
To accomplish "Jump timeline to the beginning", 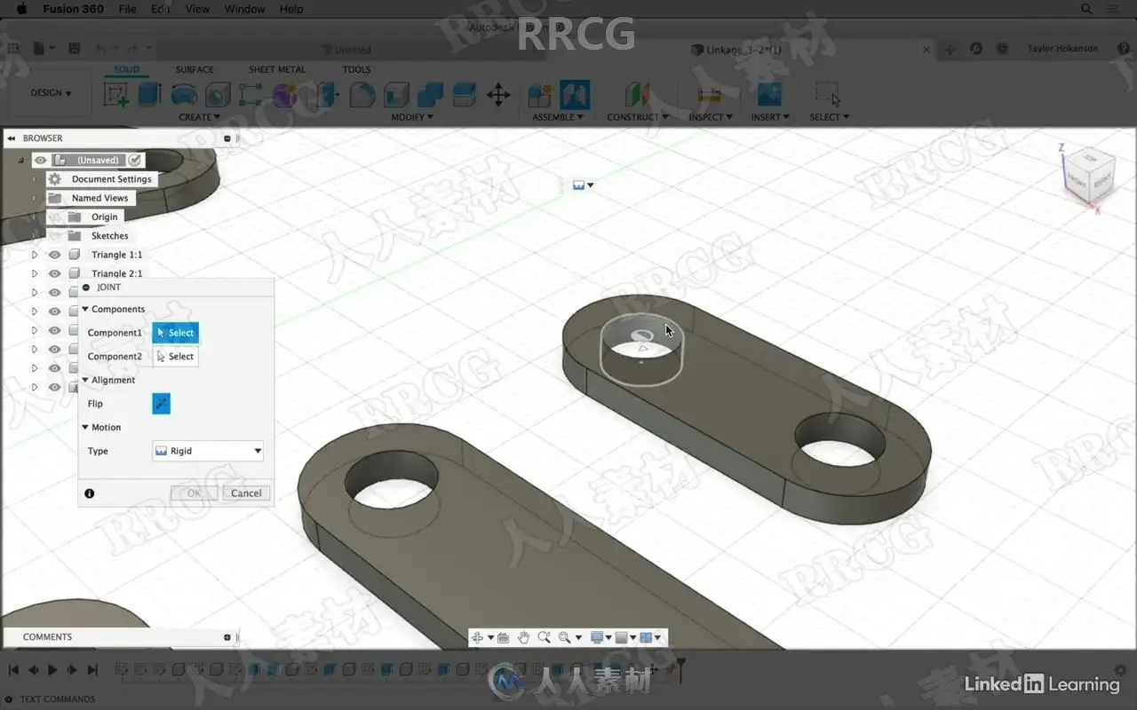I will 14,670.
